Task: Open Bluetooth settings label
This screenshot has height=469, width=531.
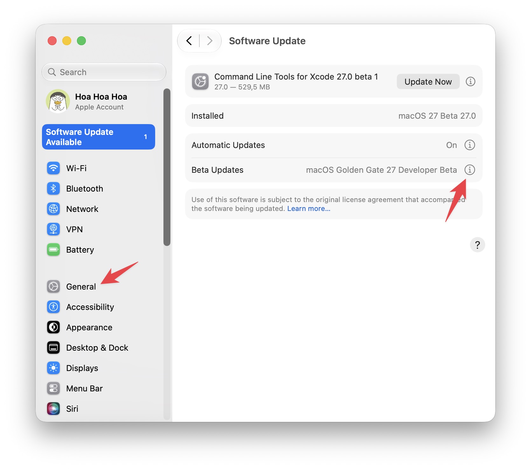Action: (85, 188)
